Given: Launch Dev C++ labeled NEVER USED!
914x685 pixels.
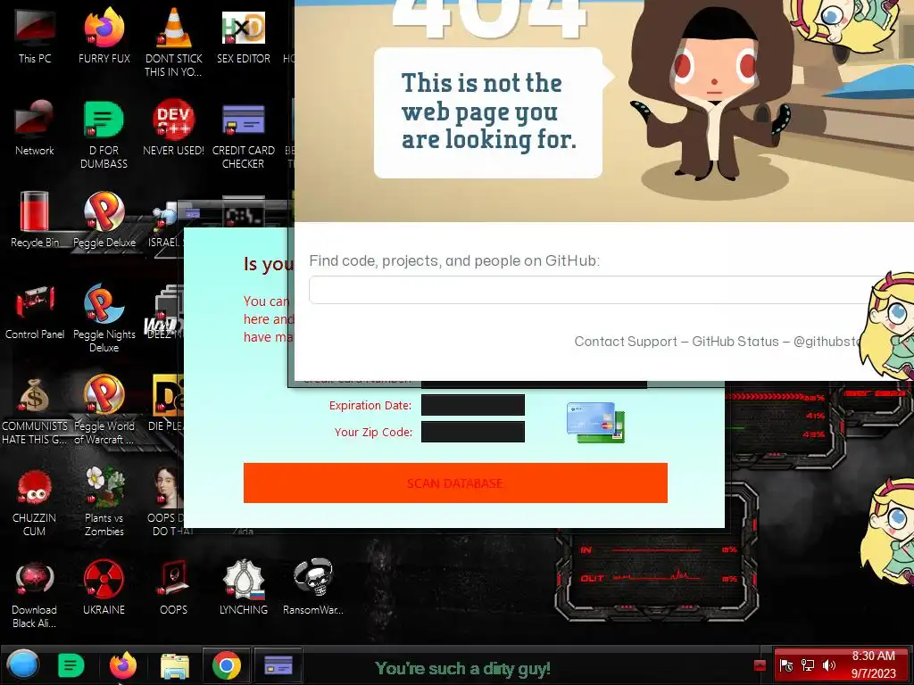Looking at the screenshot, I should tap(173, 127).
